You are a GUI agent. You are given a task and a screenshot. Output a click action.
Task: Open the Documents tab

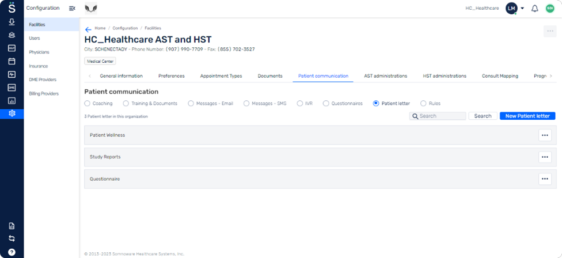[x=270, y=76]
